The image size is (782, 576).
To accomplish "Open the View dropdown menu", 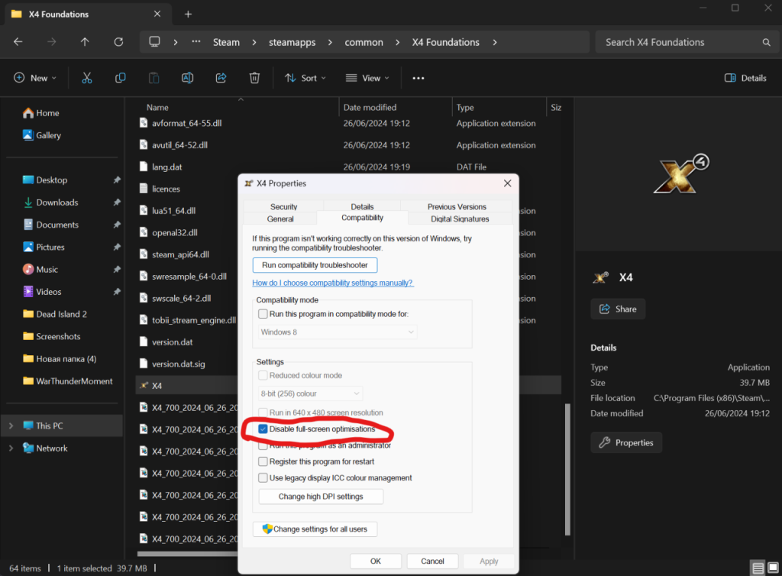I will tap(367, 78).
